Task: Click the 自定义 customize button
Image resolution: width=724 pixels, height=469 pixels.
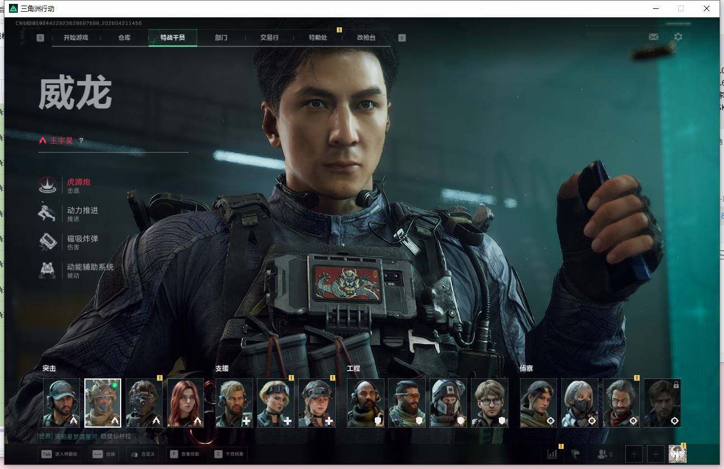Action: pyautogui.click(x=143, y=454)
